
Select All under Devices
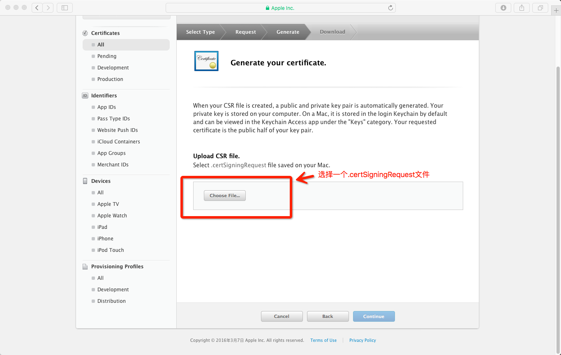tap(100, 193)
